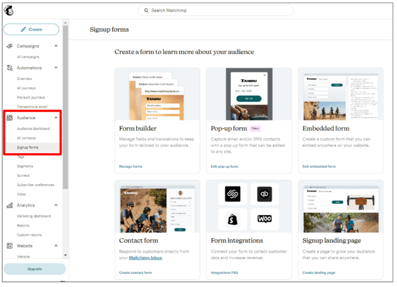
Task: Click the Edit pop-up form link
Action: tap(224, 167)
